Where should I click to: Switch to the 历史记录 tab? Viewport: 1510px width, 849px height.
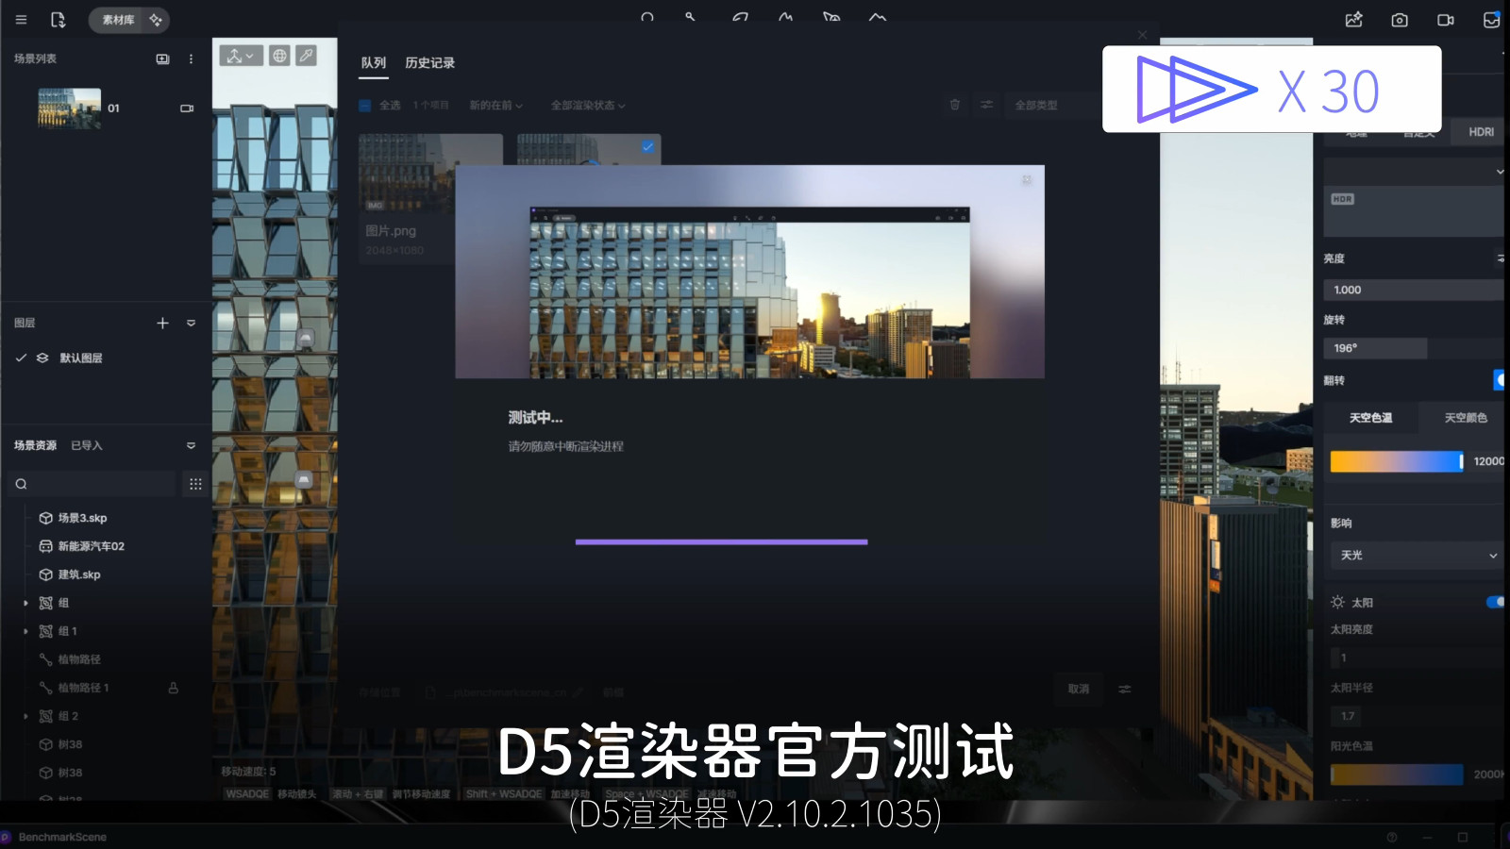tap(429, 62)
